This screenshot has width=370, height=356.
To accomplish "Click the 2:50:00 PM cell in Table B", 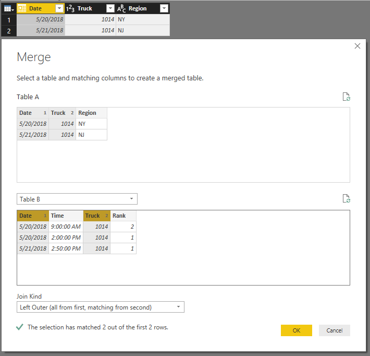I will [x=66, y=248].
